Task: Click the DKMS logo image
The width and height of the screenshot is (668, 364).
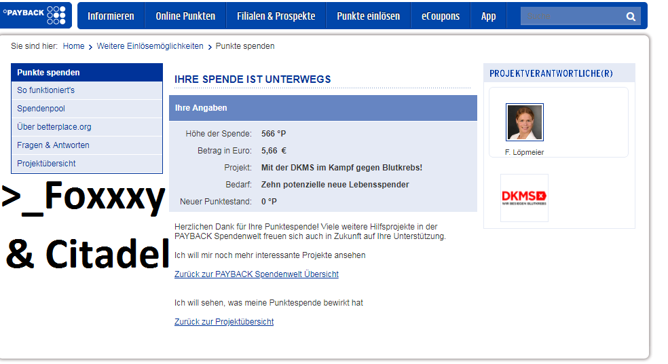Action: pos(524,198)
